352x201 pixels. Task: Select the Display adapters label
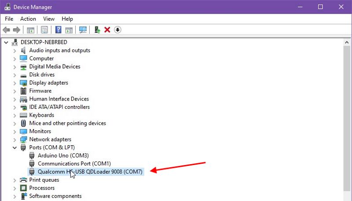49,83
